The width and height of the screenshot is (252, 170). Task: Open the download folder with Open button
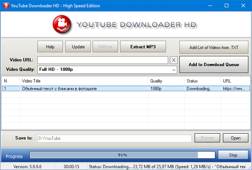click(x=236, y=138)
